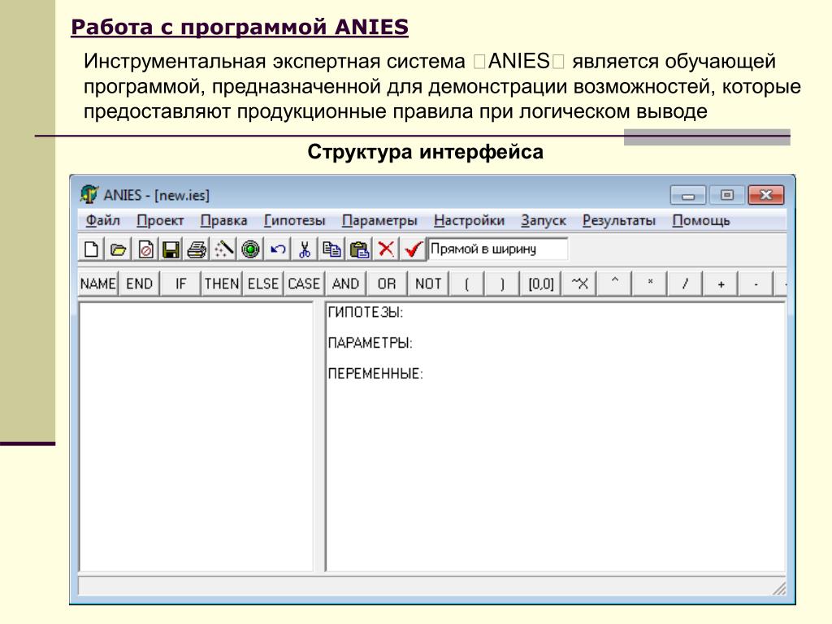The width and height of the screenshot is (832, 624).
Task: Open the Файл menu
Action: (103, 220)
